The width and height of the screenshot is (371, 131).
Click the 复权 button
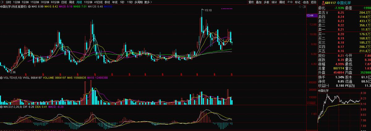pos(251,2)
